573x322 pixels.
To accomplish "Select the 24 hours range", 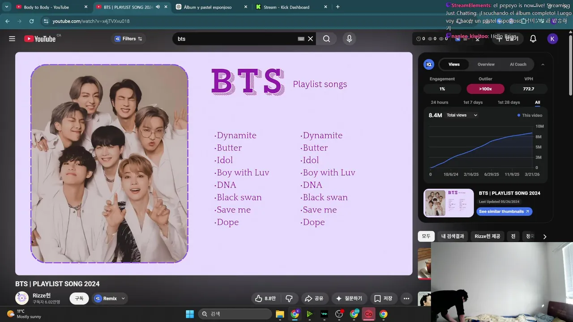I will (x=439, y=102).
